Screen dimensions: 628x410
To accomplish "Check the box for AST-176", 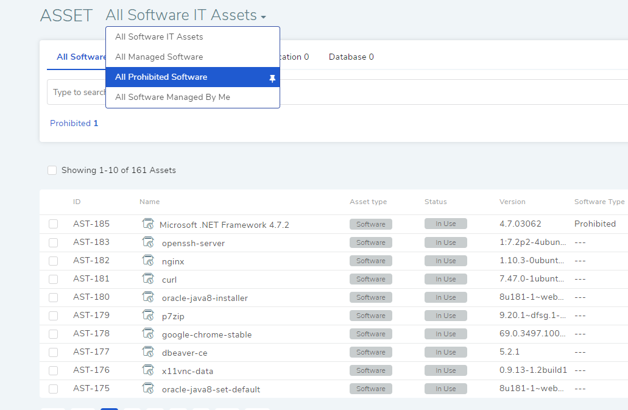I will click(x=53, y=371).
